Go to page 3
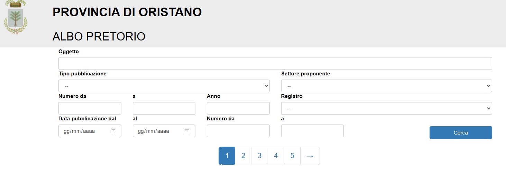Viewport: 506px width, 175px height. (259, 156)
